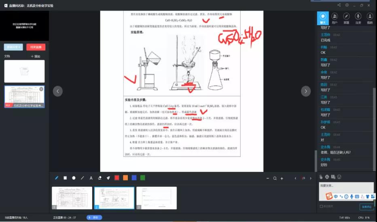
Task: Focus the chat message input field
Action: [347, 191]
